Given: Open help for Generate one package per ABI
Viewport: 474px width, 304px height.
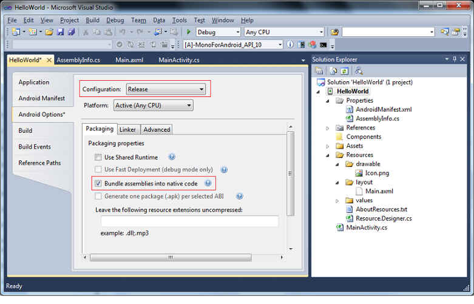Looking at the screenshot, I should click(x=239, y=197).
